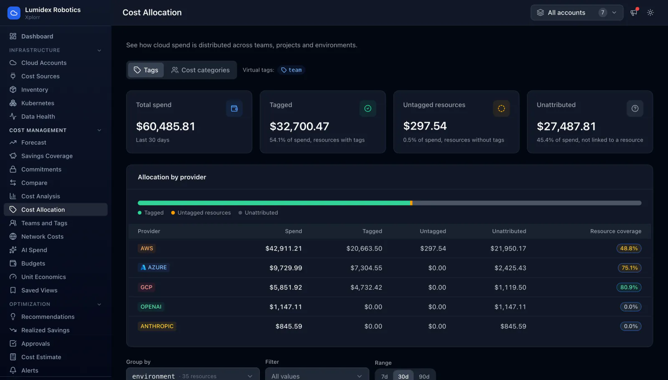This screenshot has height=380, width=668.
Task: Click the Total spend wallet icon
Action: [x=234, y=108]
